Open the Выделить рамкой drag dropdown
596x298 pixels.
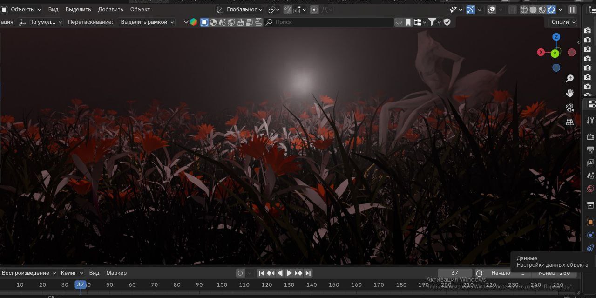[146, 22]
